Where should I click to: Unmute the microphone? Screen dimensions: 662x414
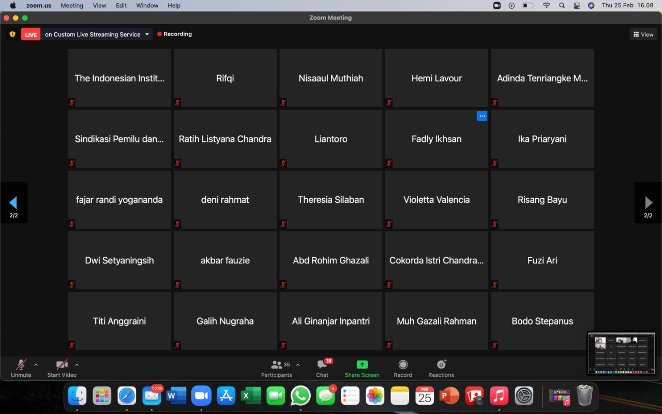tap(21, 365)
